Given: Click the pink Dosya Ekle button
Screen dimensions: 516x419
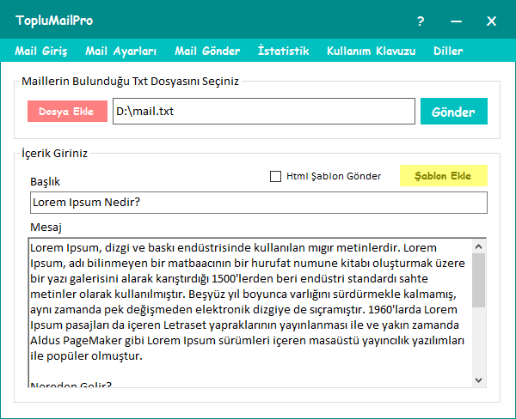Looking at the screenshot, I should point(67,112).
